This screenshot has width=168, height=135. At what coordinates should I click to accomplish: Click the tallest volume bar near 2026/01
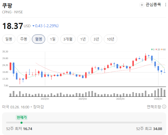click(x=161, y=92)
